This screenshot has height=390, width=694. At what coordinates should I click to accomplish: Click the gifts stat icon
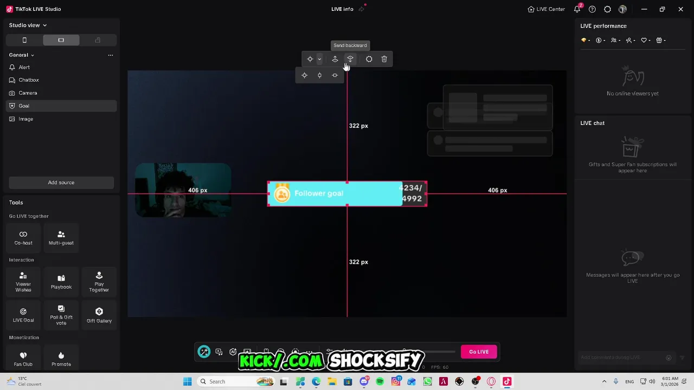tap(659, 40)
